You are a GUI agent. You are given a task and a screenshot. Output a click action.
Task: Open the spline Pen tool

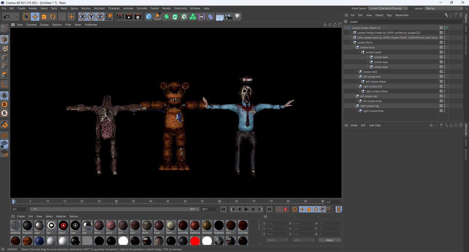(158, 16)
